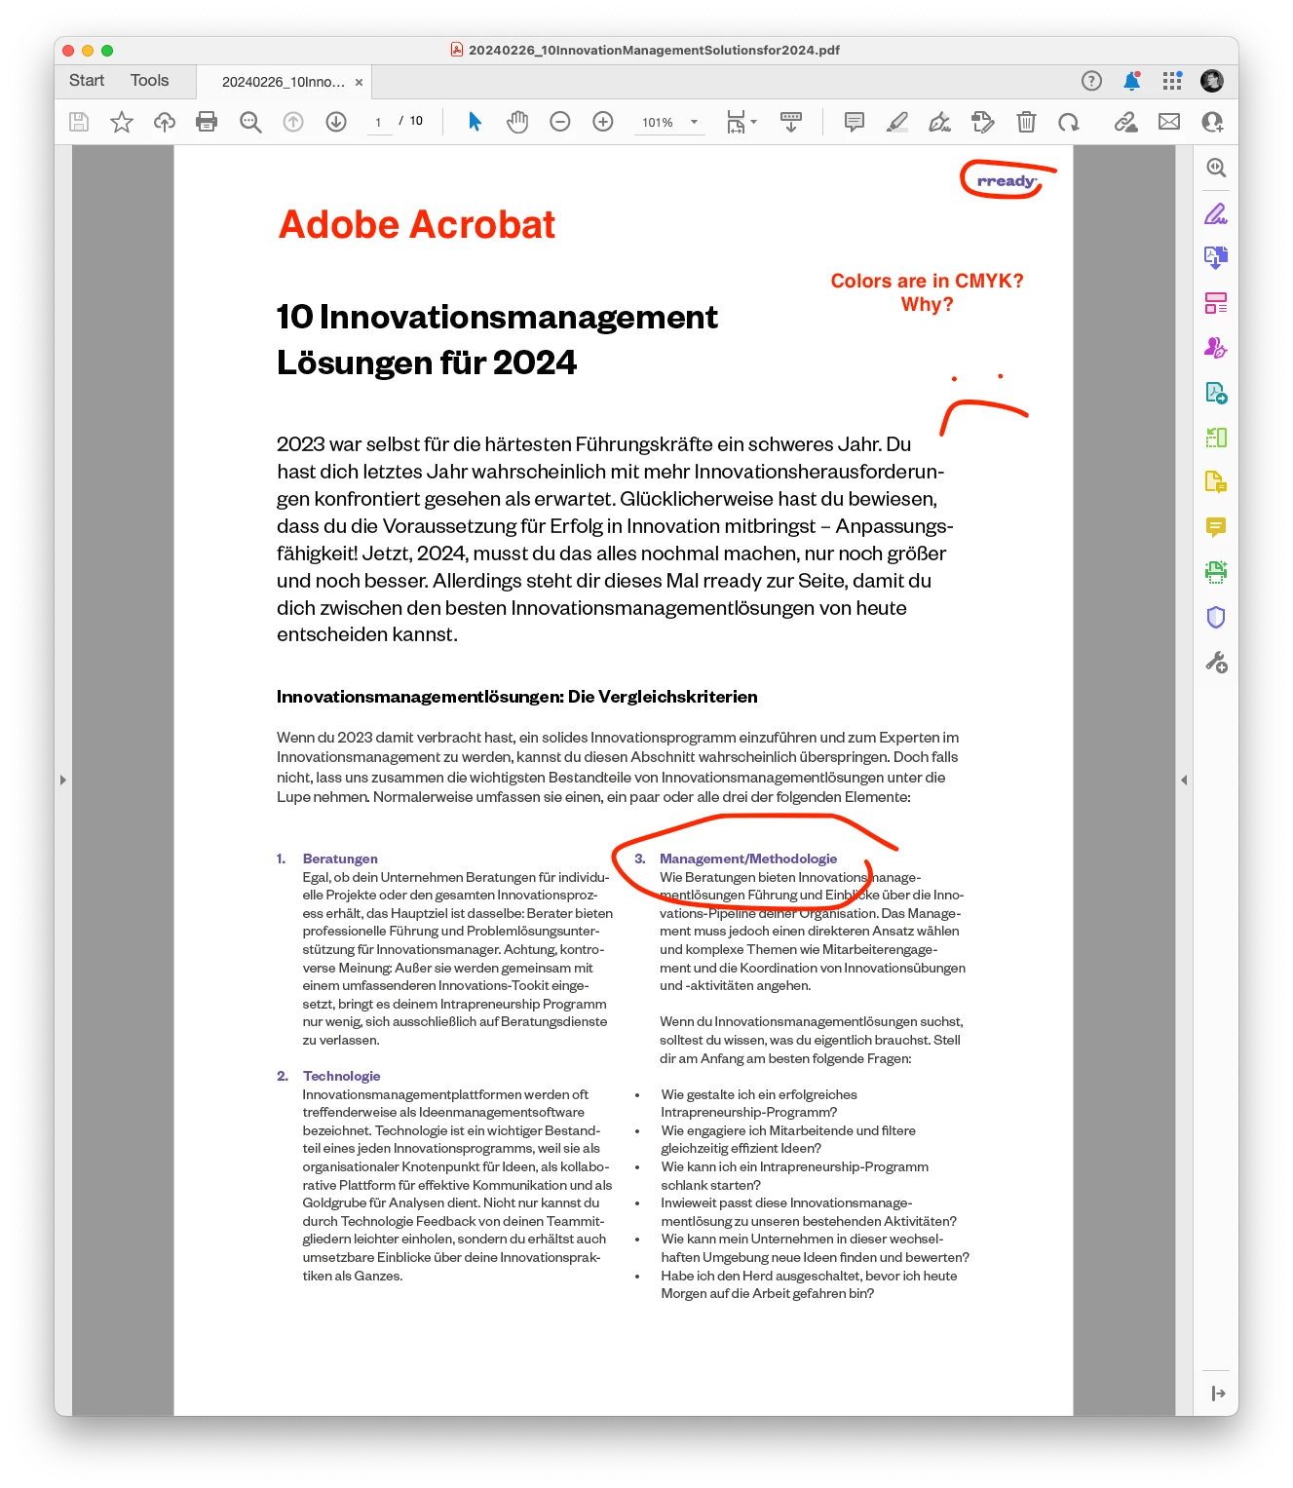Share a link to the file
1293x1488 pixels.
(1126, 122)
